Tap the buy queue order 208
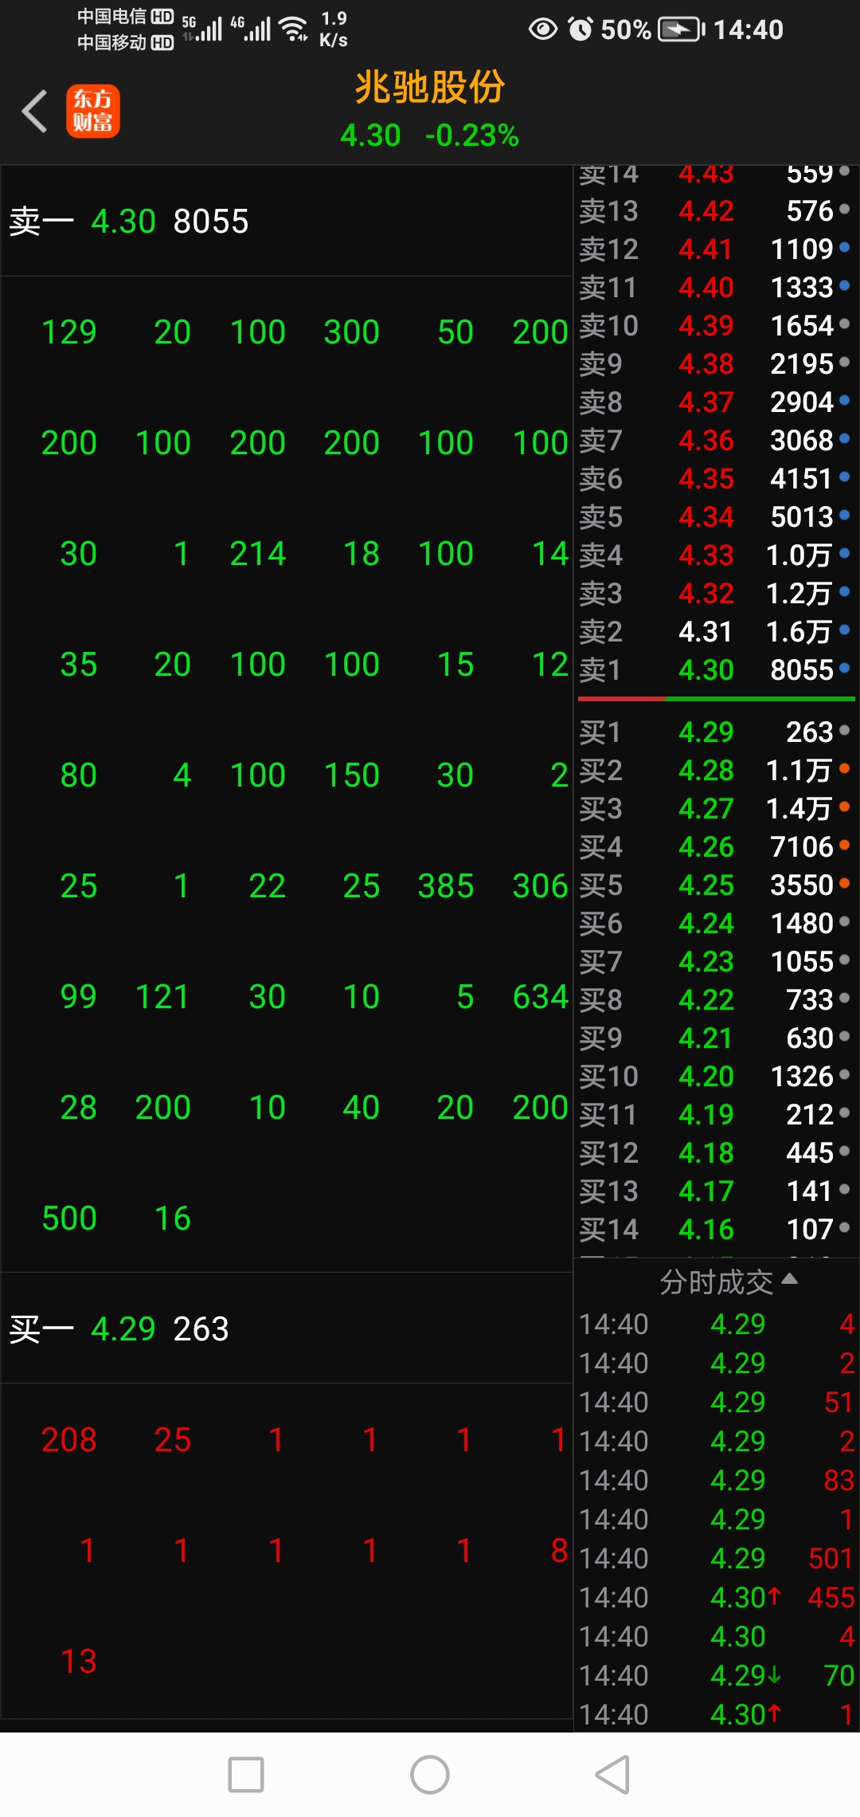This screenshot has height=1817, width=860. [x=69, y=1439]
